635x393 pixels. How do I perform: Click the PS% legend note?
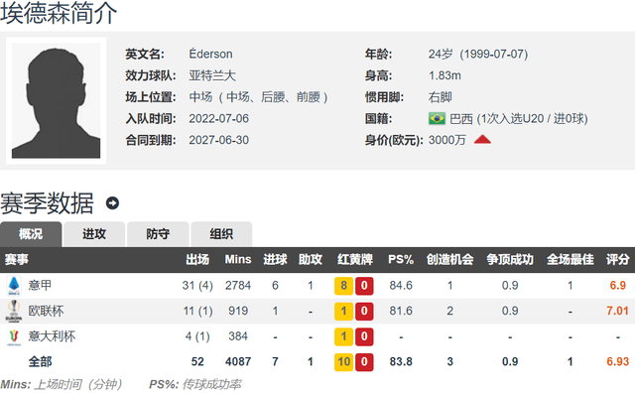(x=195, y=384)
